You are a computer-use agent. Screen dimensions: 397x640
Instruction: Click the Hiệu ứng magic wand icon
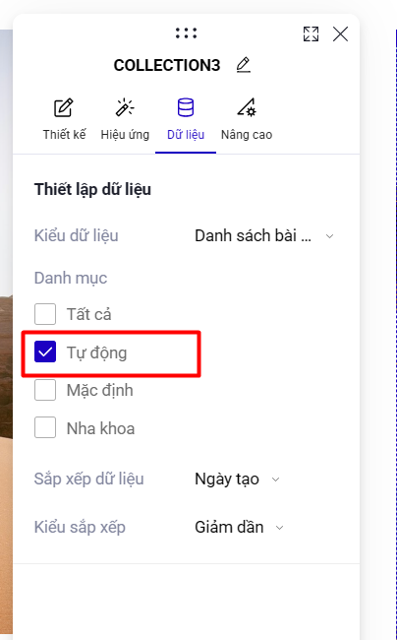coord(125,107)
